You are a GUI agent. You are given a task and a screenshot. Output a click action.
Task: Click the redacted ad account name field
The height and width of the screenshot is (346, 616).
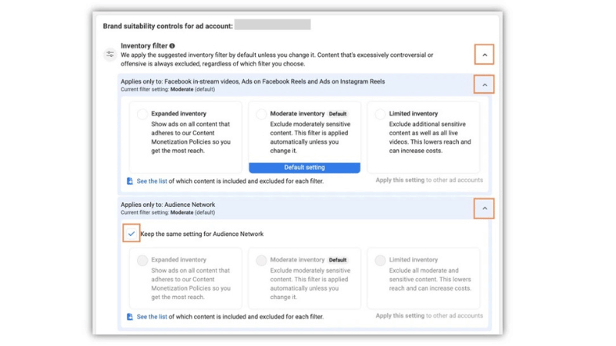tap(273, 25)
